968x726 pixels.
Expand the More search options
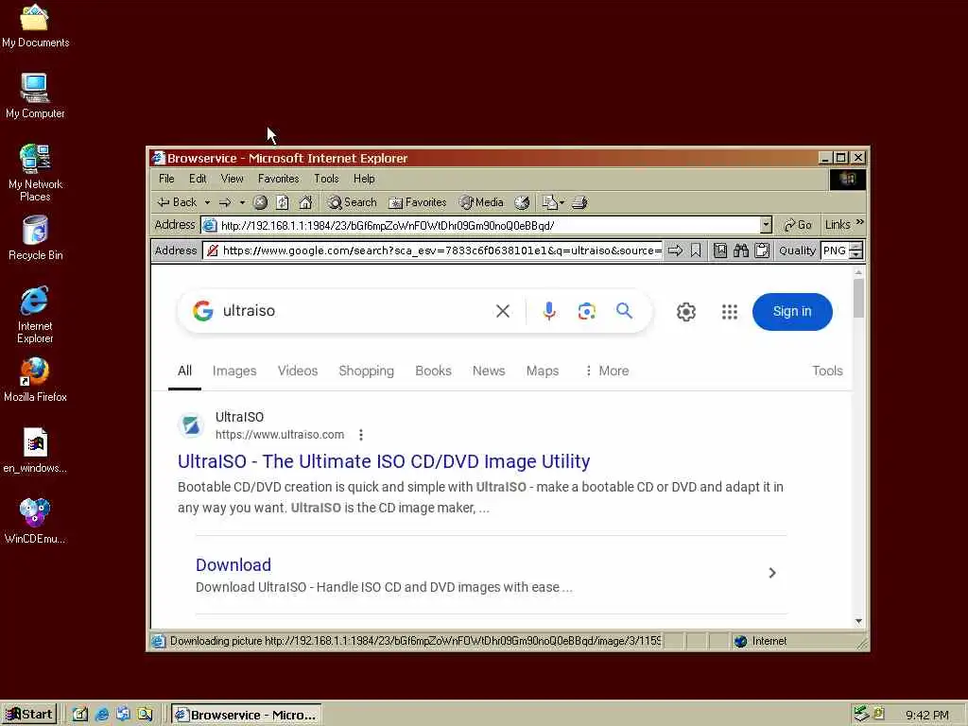coord(607,371)
